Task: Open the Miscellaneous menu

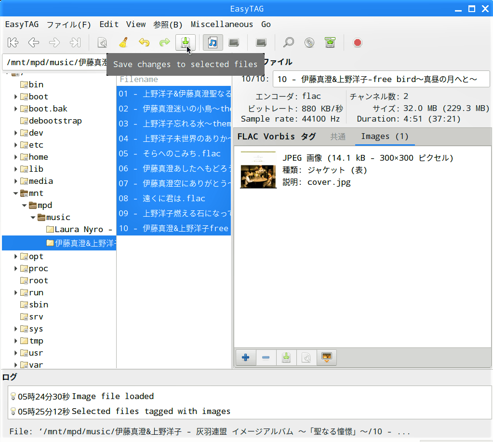Action: pos(222,24)
